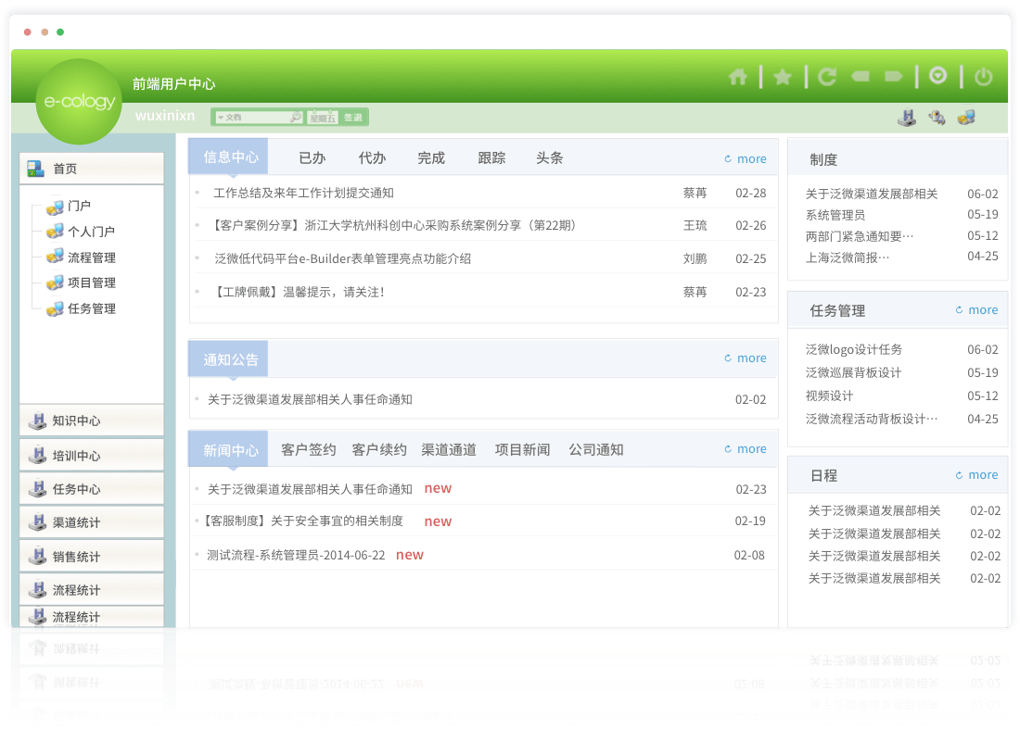Click the back arrow icon
Image resolution: width=1020 pixels, height=741 pixels.
click(861, 77)
